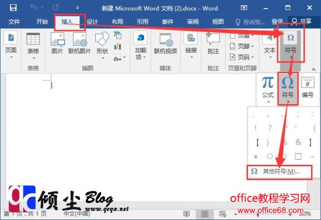Insert the ※ reference mark symbol
Viewport: 321px width, 220px height.
(256, 157)
